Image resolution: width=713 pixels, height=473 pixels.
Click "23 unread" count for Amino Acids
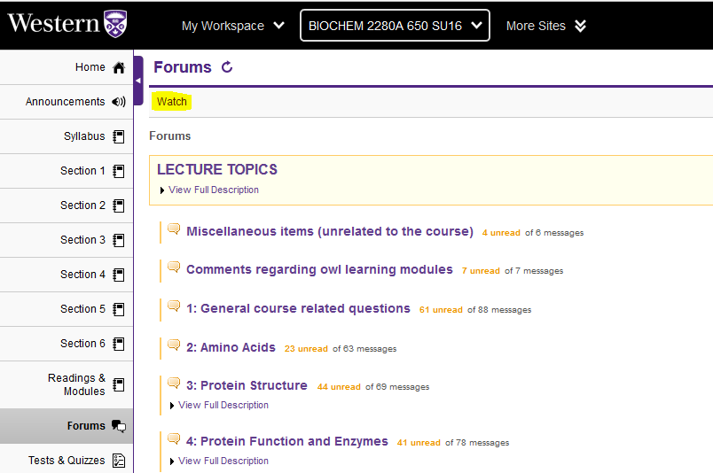pos(306,349)
